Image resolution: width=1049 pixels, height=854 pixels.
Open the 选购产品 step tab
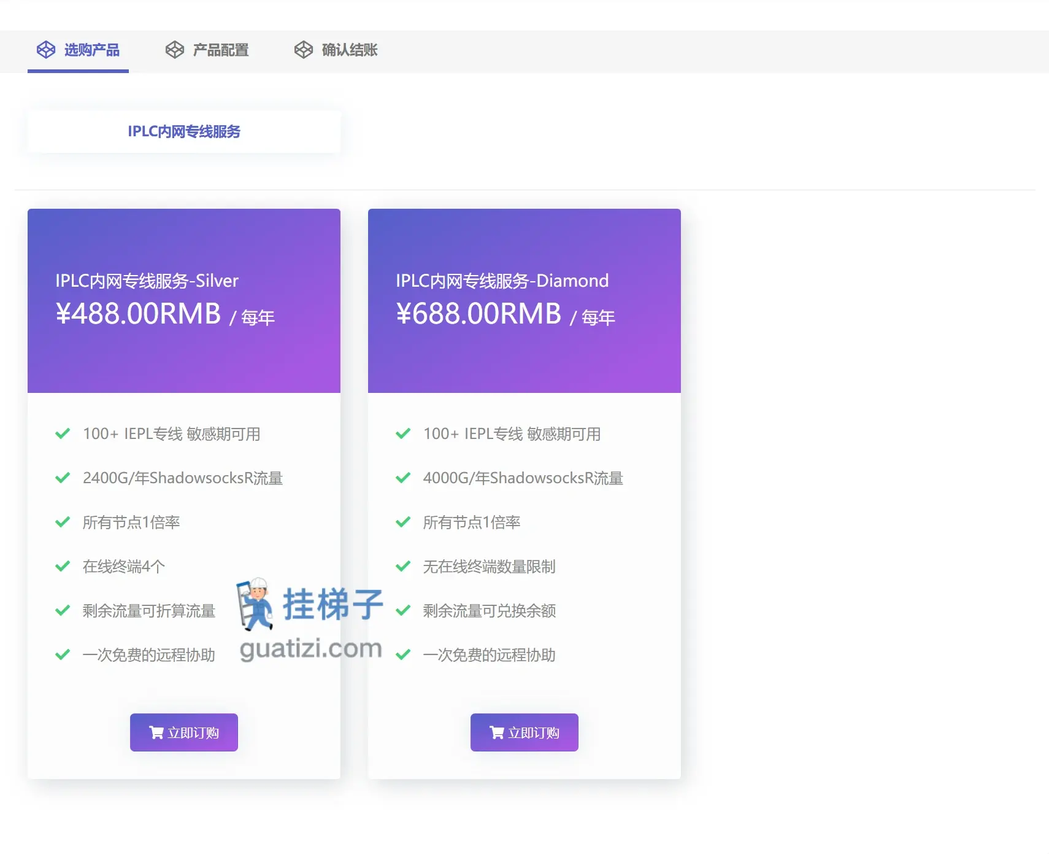point(78,50)
